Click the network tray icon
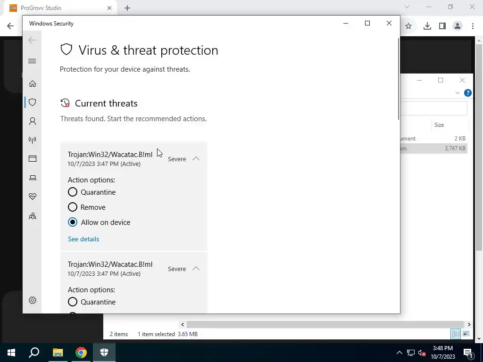Screen dimensions: 483x362 411,353
